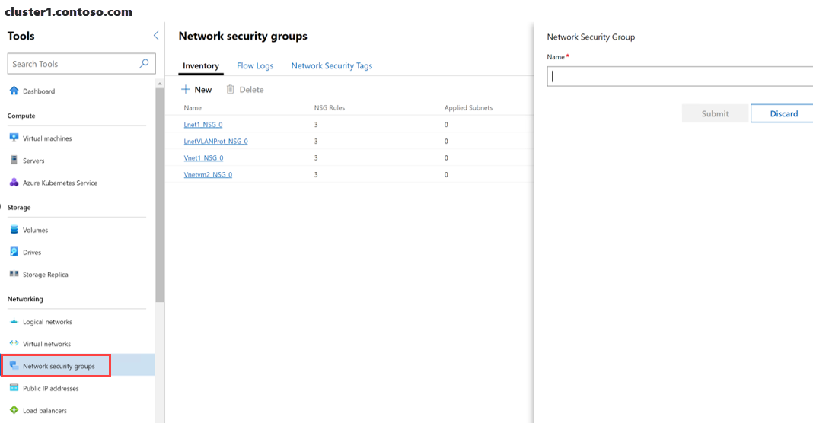Collapse the Tools panel with chevron

click(x=156, y=36)
